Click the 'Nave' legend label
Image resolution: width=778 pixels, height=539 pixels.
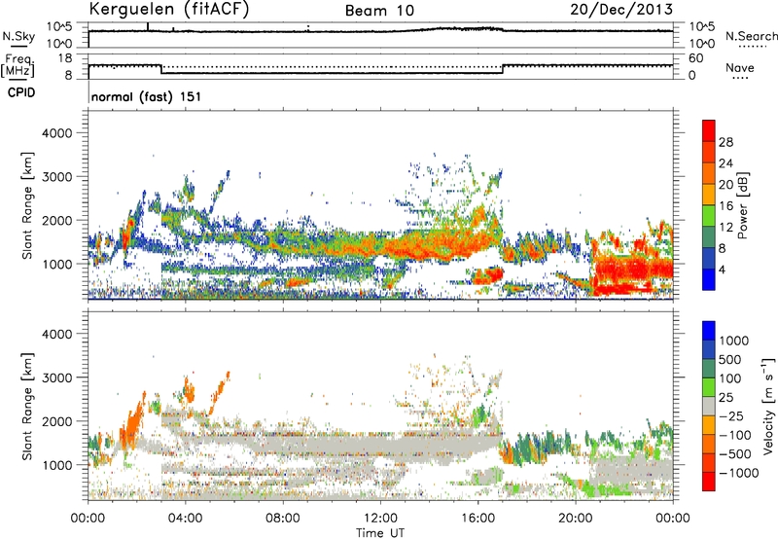pyautogui.click(x=740, y=68)
